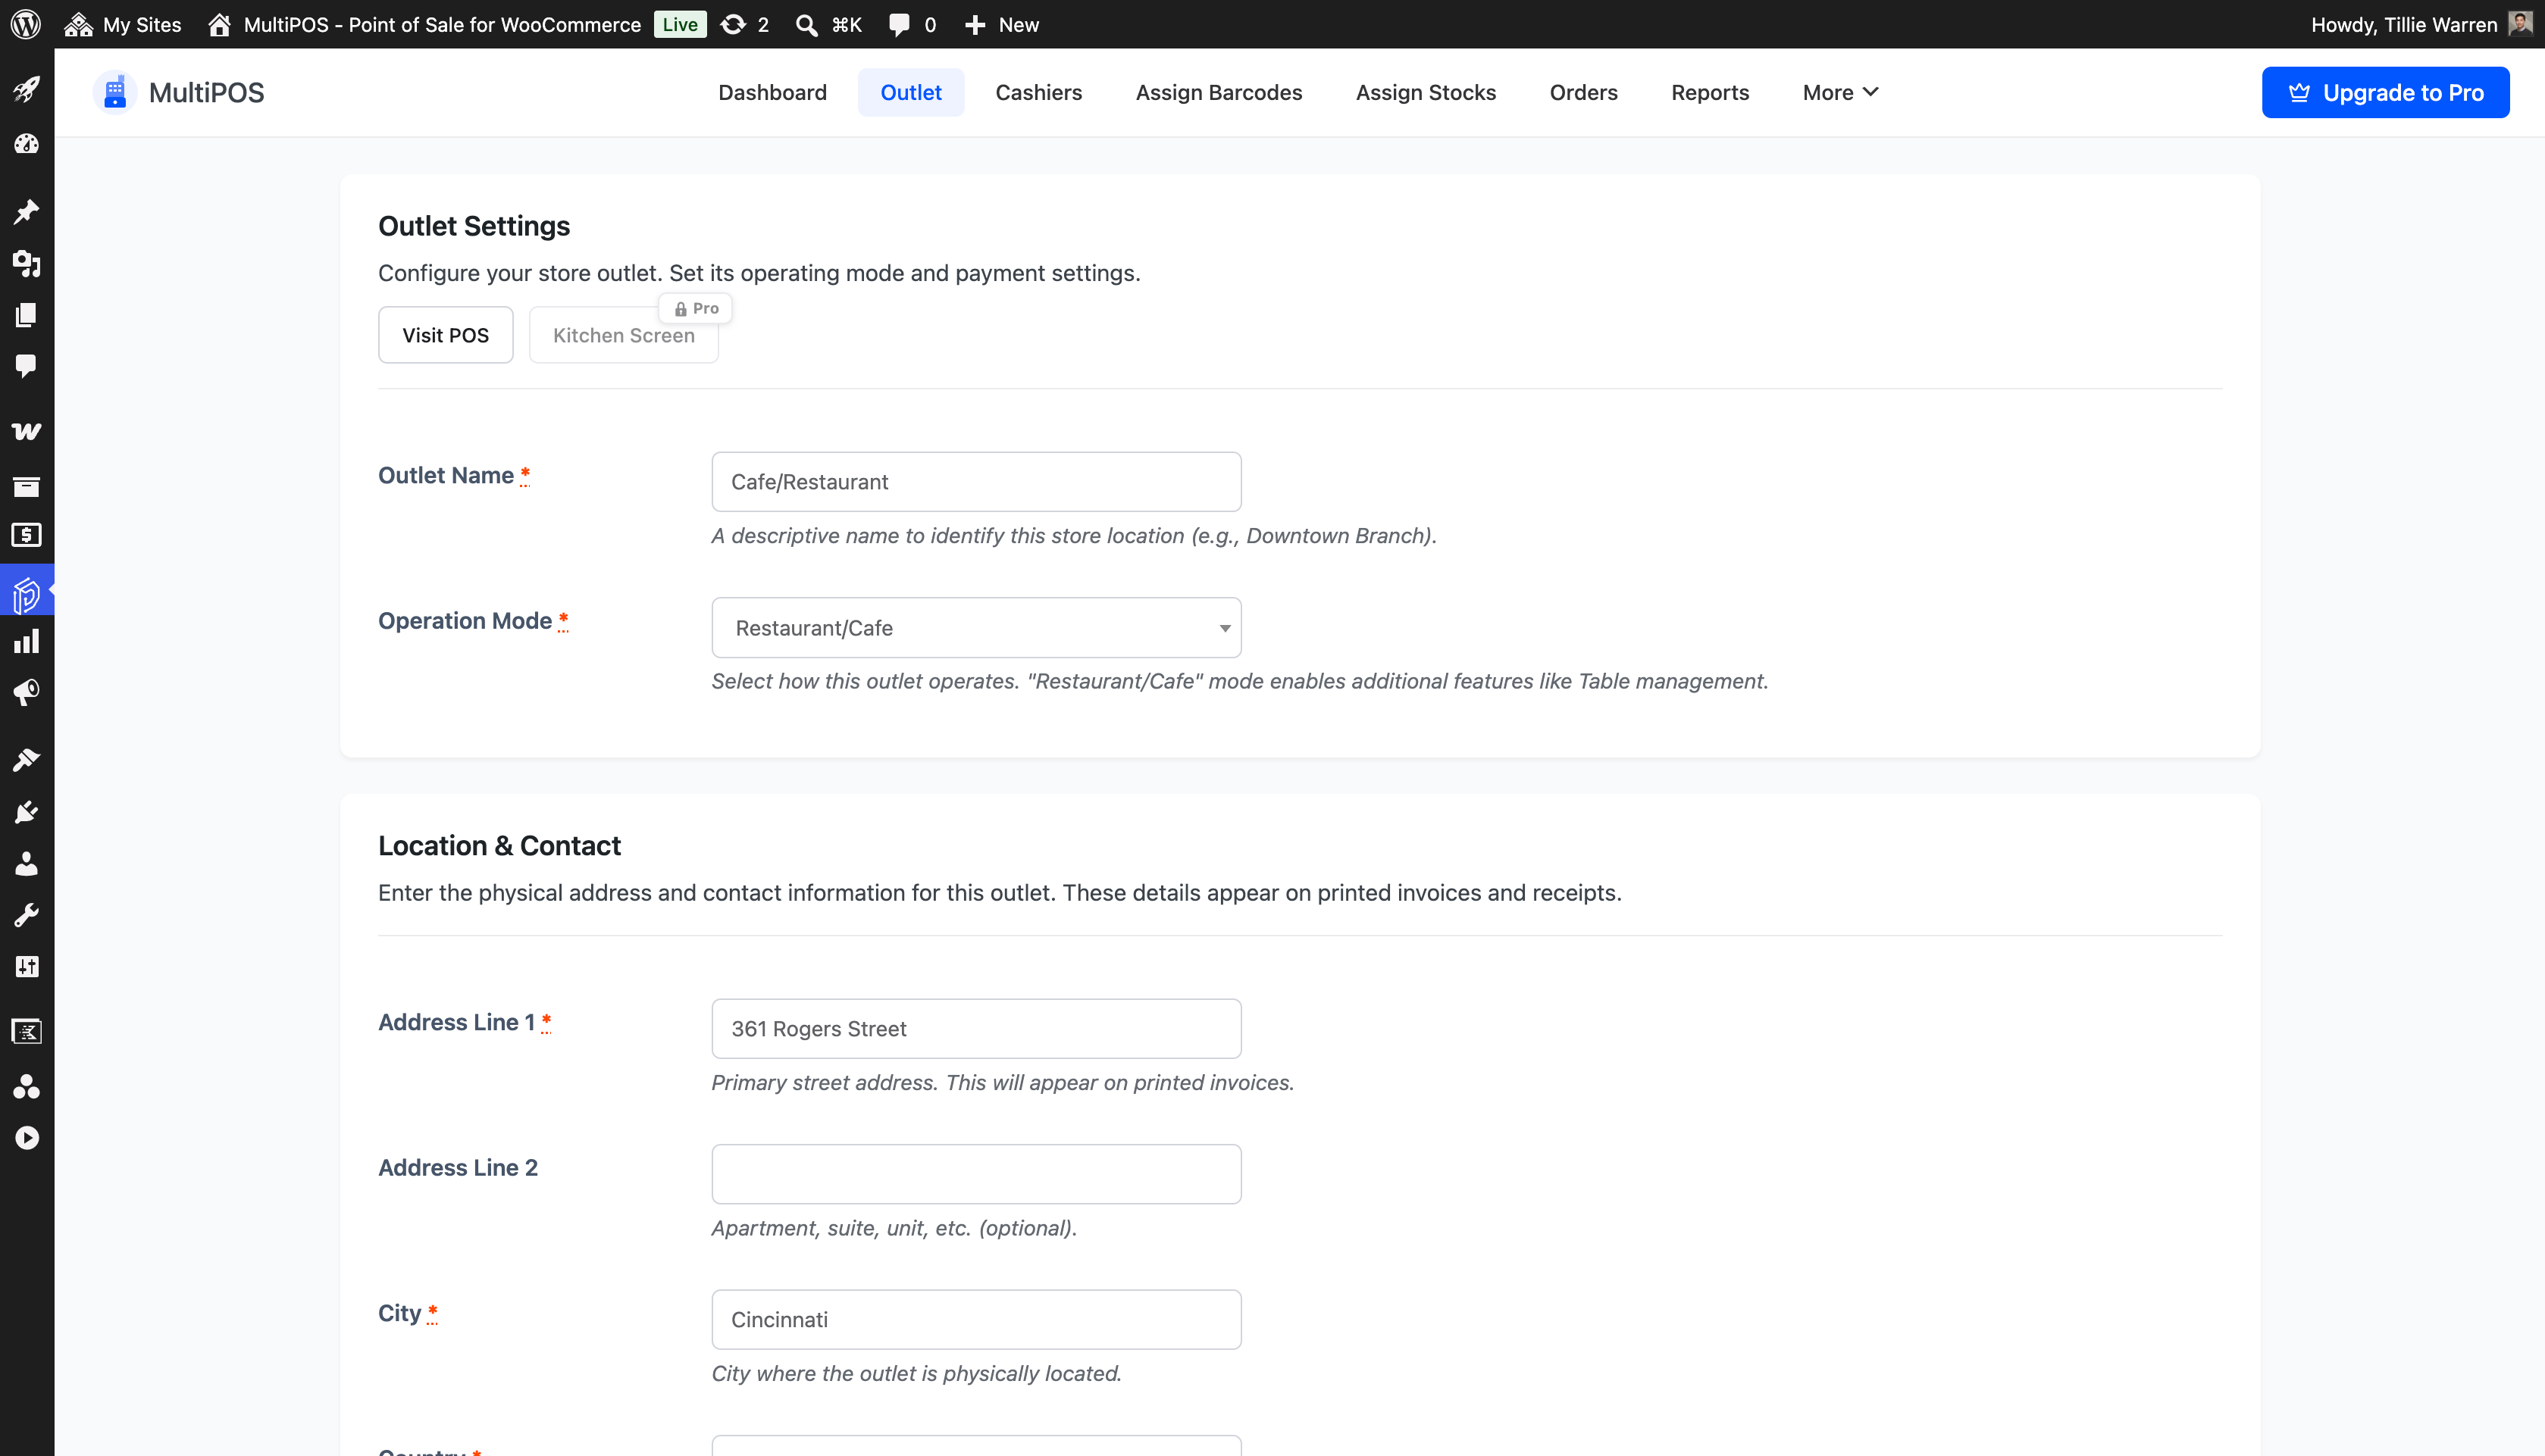Go to the Dashboard tab
The width and height of the screenshot is (2545, 1456).
[772, 92]
